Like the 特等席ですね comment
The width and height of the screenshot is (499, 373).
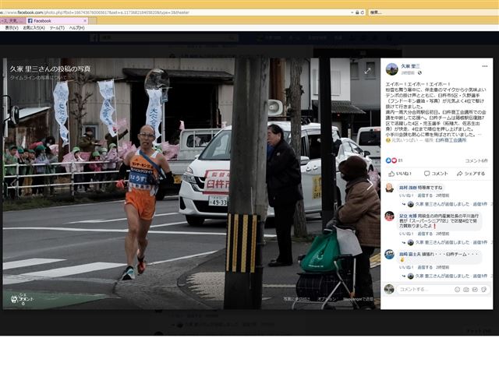406,195
